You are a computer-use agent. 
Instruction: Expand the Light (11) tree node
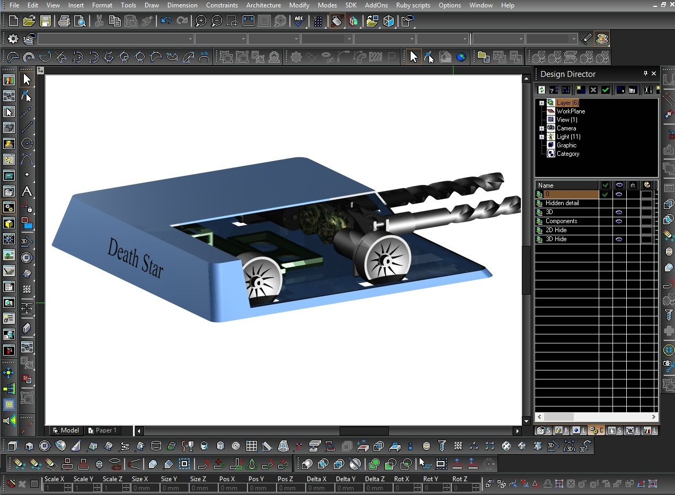(541, 137)
